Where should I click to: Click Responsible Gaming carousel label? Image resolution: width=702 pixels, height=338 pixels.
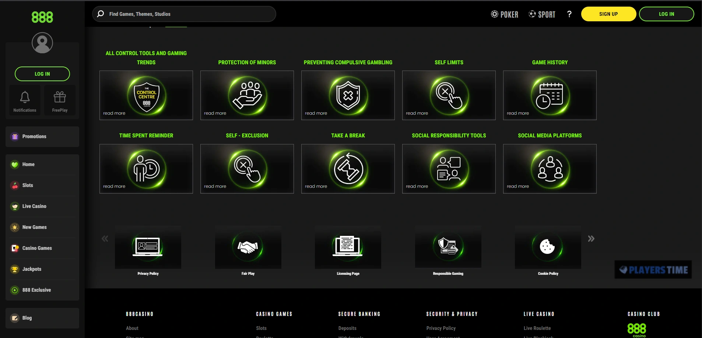point(448,274)
